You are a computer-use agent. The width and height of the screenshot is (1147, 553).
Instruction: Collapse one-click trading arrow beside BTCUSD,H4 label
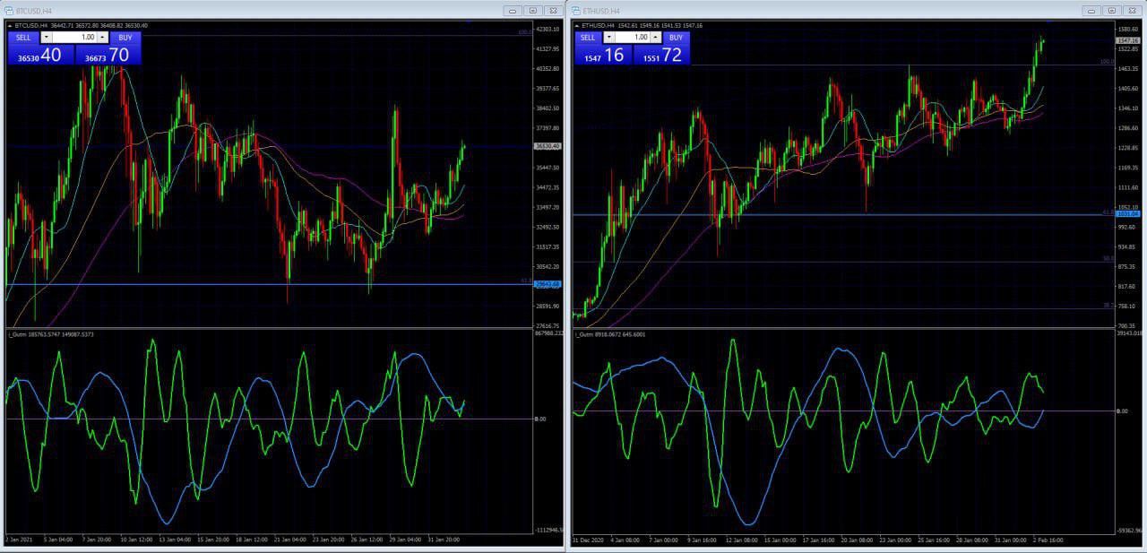[x=11, y=25]
